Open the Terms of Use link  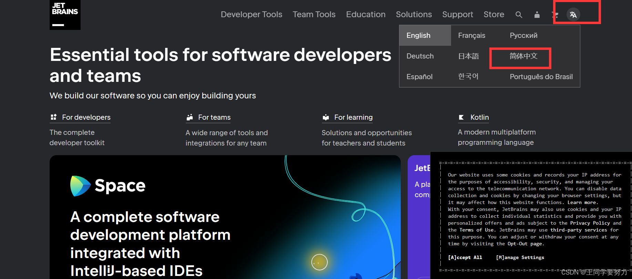[477, 230]
